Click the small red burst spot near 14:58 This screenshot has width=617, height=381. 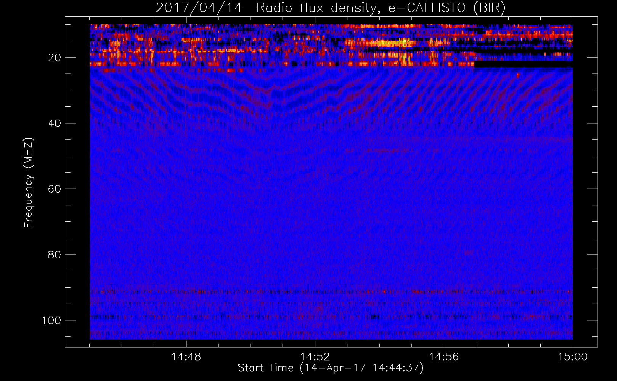[517, 75]
